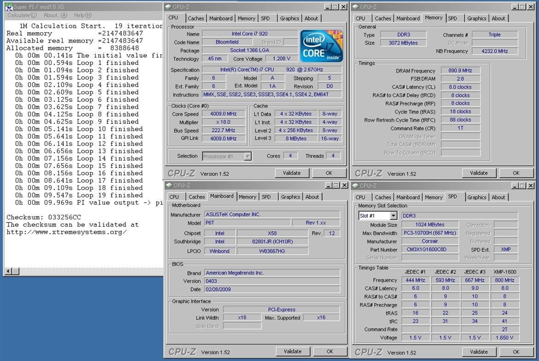539x361 pixels.
Task: Open the Calculate menu in Super PI
Action: 22,15
